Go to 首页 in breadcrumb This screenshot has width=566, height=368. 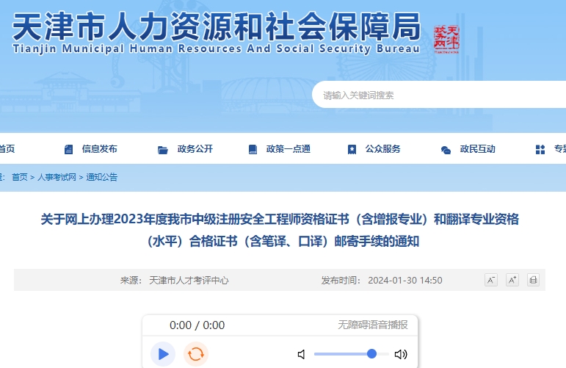click(20, 177)
